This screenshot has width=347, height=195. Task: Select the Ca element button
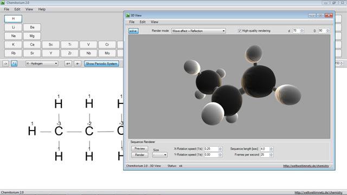click(x=32, y=44)
